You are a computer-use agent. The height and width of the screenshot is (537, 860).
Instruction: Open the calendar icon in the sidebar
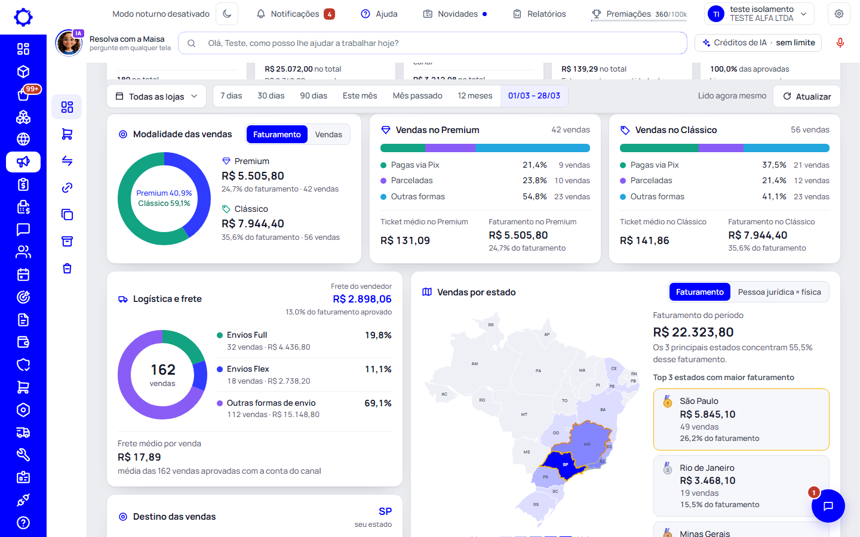23,275
